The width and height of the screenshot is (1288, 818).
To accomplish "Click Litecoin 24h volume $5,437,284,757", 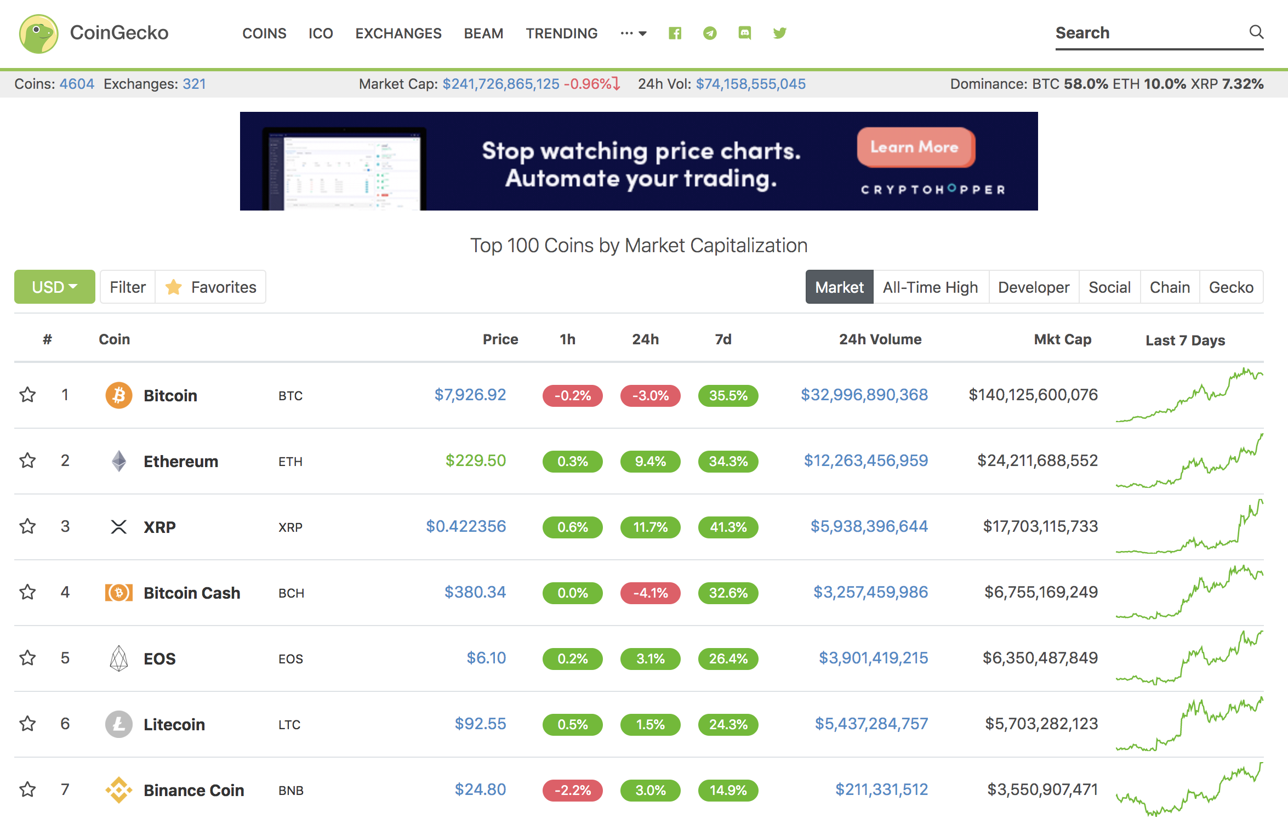I will tap(871, 724).
